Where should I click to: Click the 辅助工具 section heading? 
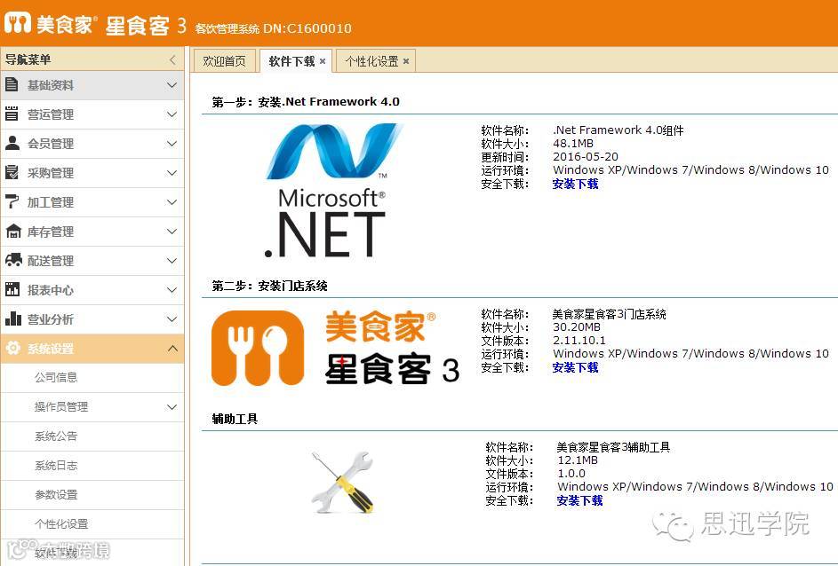(235, 419)
